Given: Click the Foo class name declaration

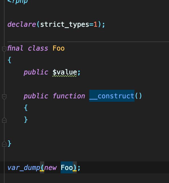Looking at the screenshot, I should click(x=58, y=48).
